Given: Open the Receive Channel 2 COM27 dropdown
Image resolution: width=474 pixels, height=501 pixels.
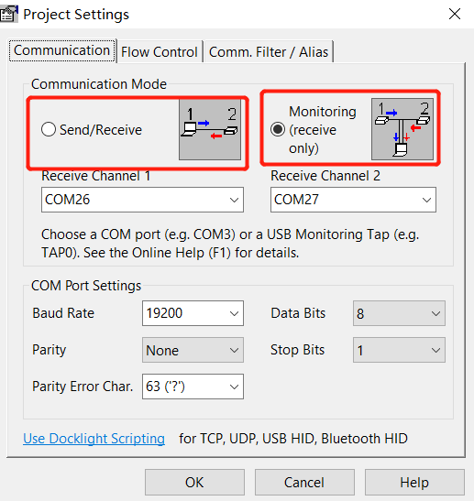Looking at the screenshot, I should coord(353,200).
